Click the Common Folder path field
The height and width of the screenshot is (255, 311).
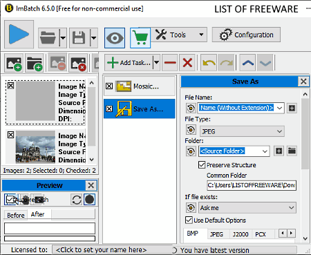coord(252,185)
